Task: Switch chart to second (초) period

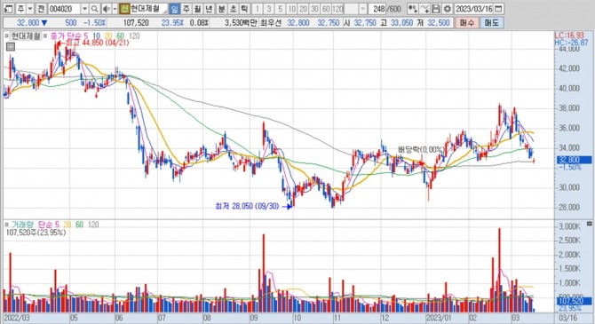Action: [233, 9]
